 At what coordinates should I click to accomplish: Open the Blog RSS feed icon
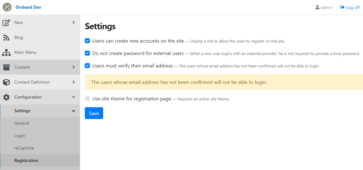(6, 38)
